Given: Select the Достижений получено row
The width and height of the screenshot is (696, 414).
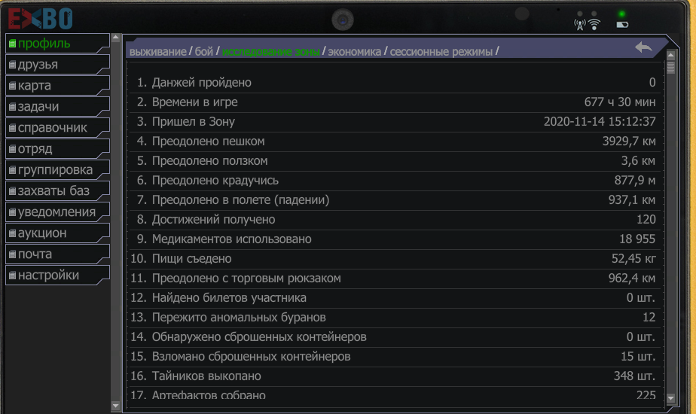Looking at the screenshot, I should click(x=395, y=219).
